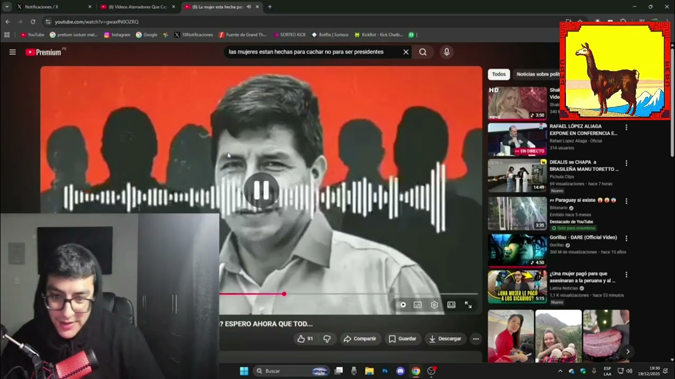Show hidden system tray icons chevron
675x379 pixels.
560,371
